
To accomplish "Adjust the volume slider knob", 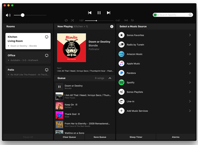I will pos(23,15).
